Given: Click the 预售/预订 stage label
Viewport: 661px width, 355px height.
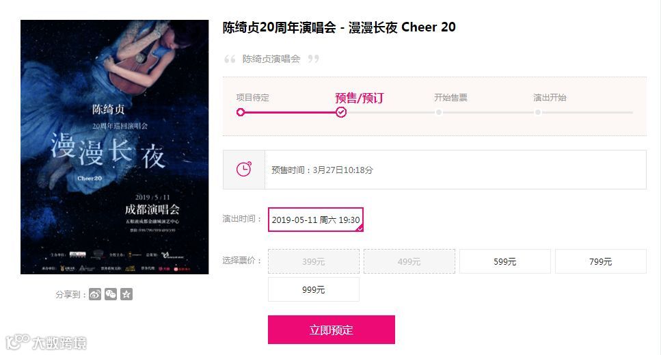Looking at the screenshot, I should tap(359, 98).
